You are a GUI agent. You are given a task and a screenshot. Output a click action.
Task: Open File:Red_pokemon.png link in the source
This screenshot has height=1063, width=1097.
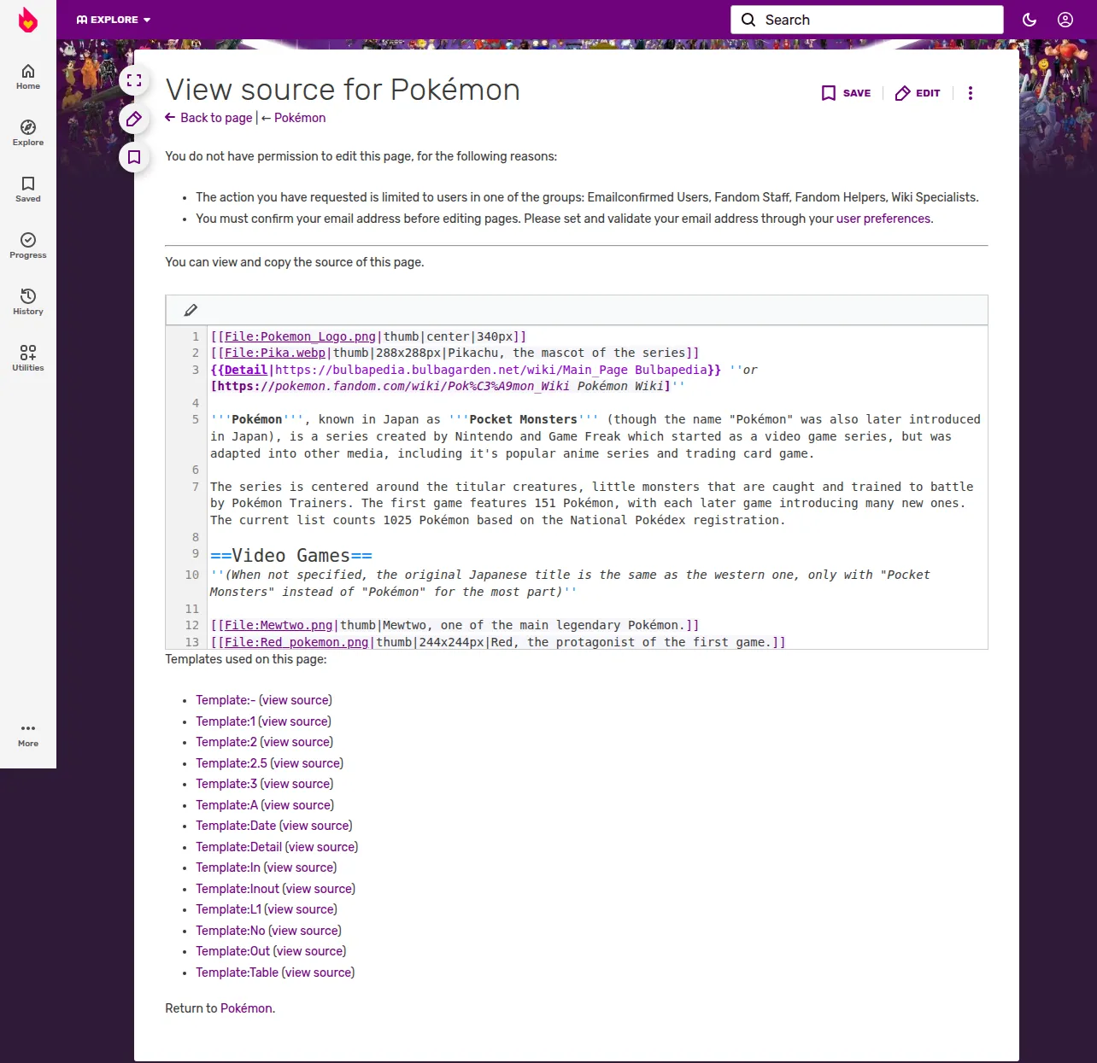(x=296, y=642)
